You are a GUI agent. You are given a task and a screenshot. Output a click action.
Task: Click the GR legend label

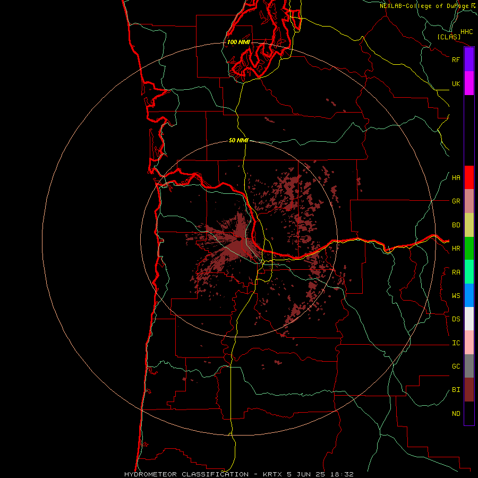point(456,201)
